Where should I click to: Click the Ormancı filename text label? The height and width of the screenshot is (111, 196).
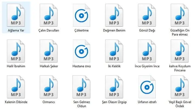pos(49,102)
